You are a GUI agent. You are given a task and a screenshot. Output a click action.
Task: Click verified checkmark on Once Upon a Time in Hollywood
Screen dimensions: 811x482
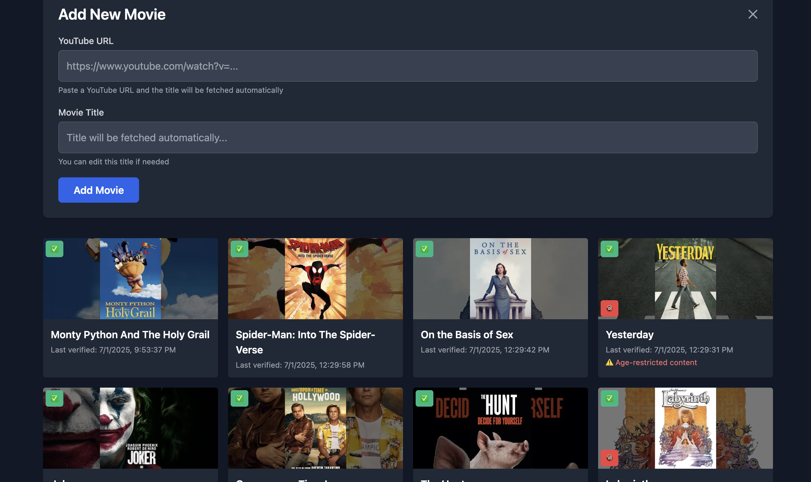pos(239,398)
